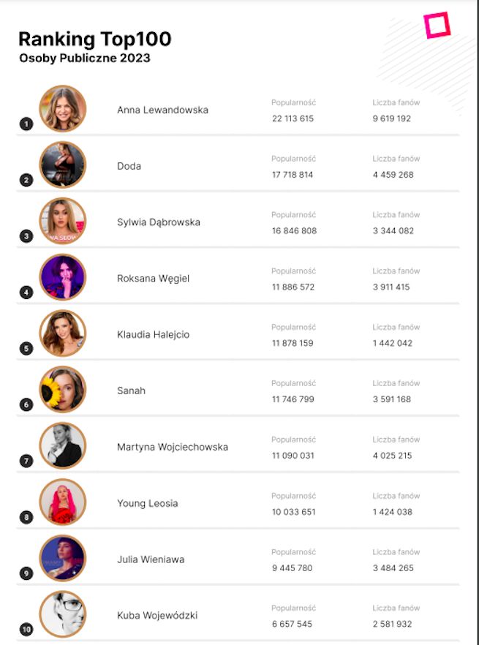Click the Ranking Top100 heading
This screenshot has height=645, width=479.
[x=94, y=39]
